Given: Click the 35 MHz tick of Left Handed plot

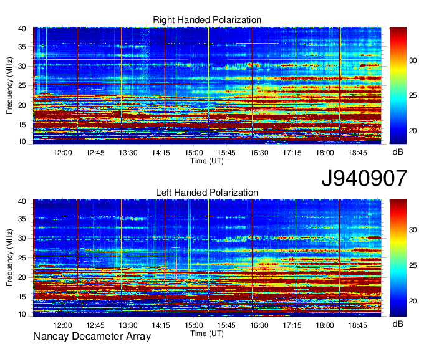Looking at the screenshot, I should (22, 219).
